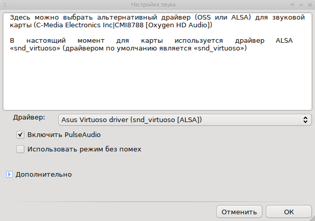This screenshot has height=221, width=315.
Task: Click the up-down arrows on driver combo box
Action: click(305, 120)
